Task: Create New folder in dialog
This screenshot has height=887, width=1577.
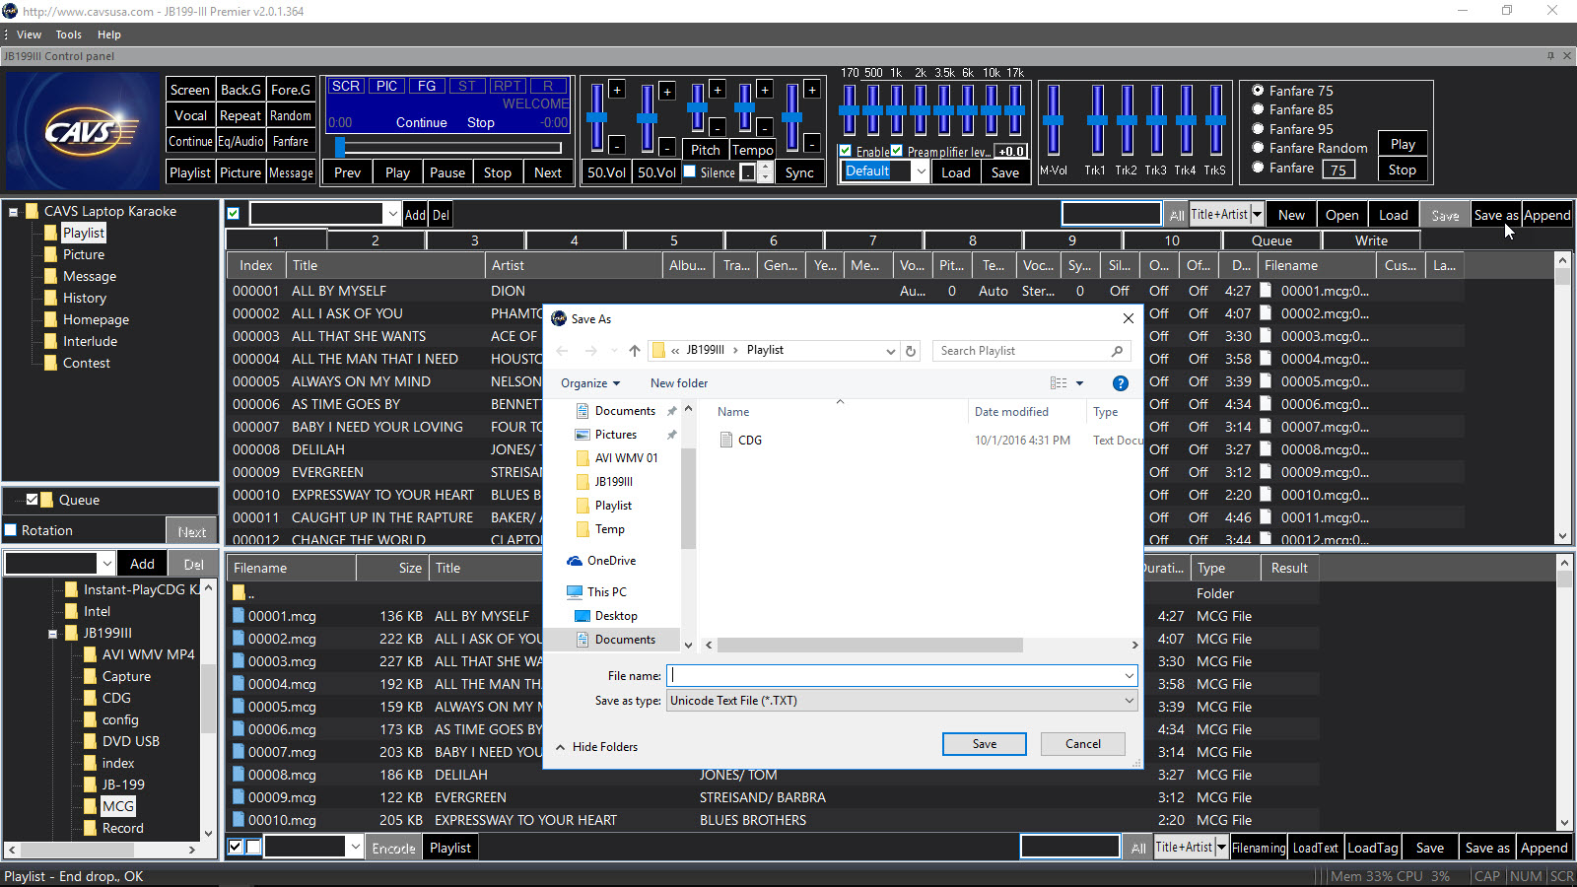Action: tap(679, 383)
